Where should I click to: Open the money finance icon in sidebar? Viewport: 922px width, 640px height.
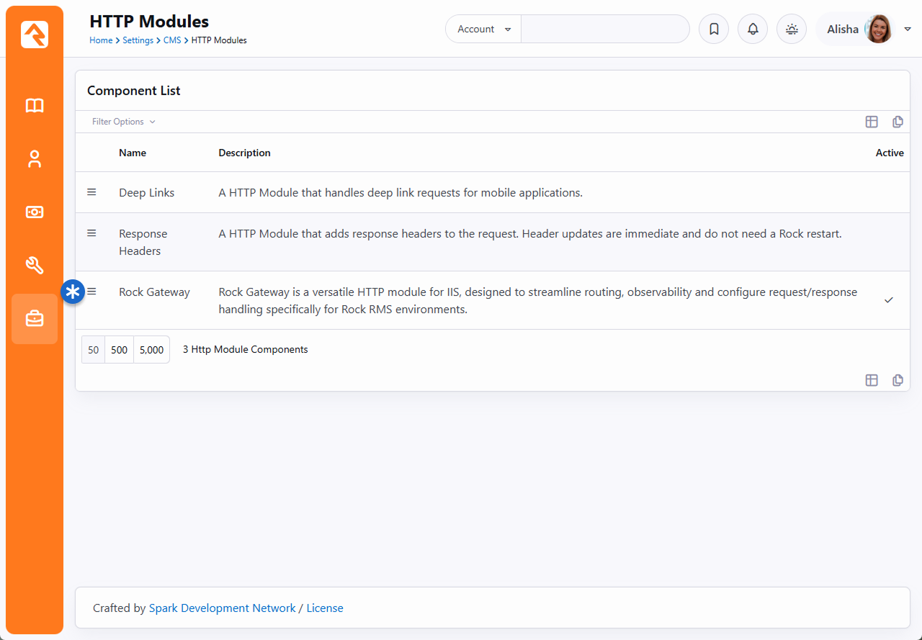[x=35, y=212]
